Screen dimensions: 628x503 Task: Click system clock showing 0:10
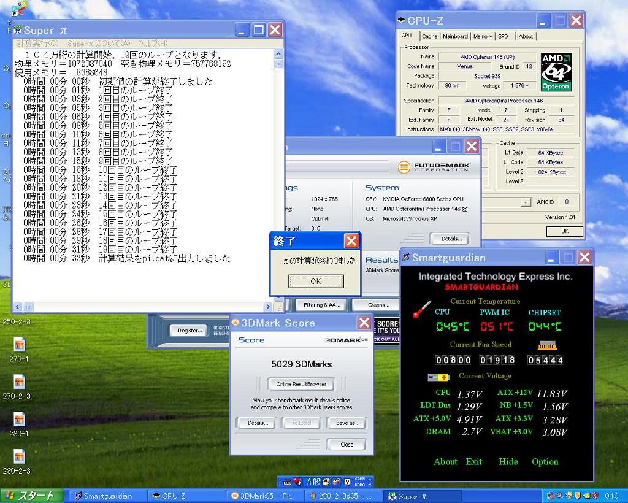[x=611, y=496]
